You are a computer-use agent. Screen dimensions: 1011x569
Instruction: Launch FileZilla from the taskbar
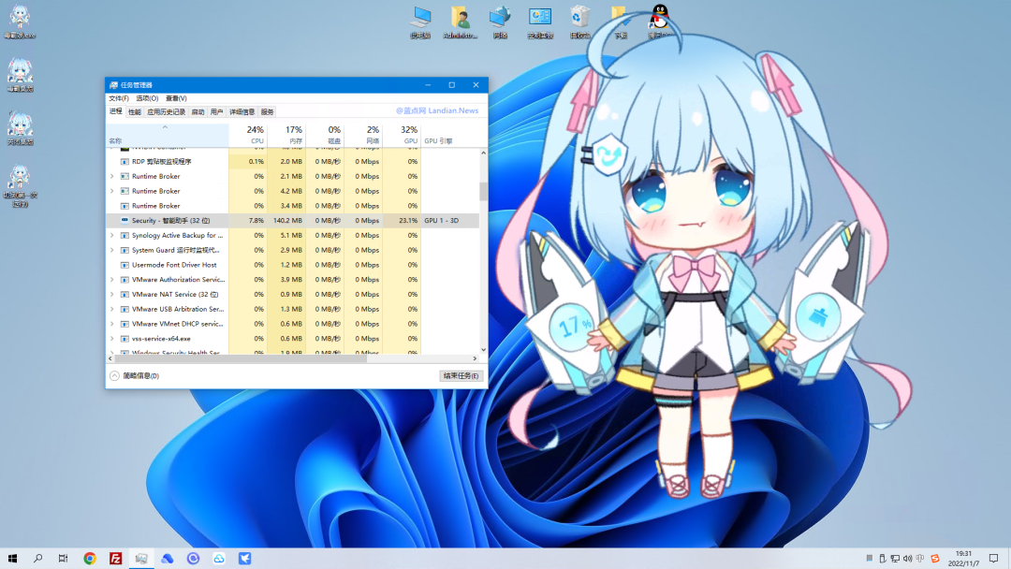[115, 559]
